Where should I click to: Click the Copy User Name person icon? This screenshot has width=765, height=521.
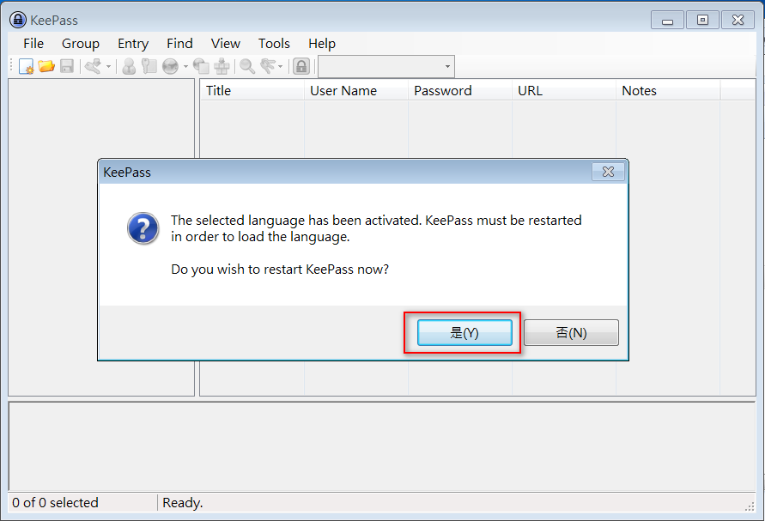129,66
